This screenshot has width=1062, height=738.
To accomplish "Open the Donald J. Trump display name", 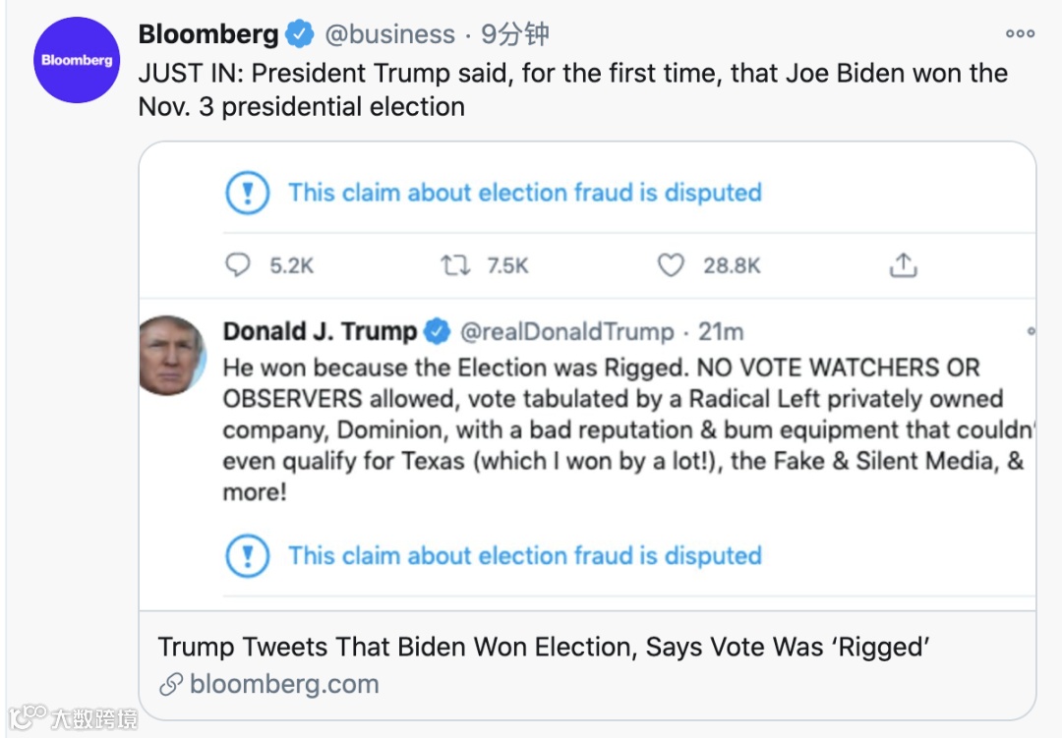I will click(320, 332).
